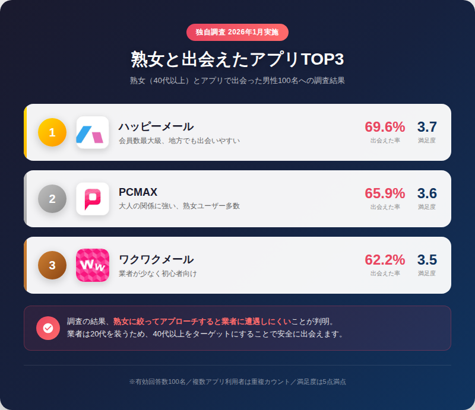Click the ハッピーメール app name

(156, 126)
